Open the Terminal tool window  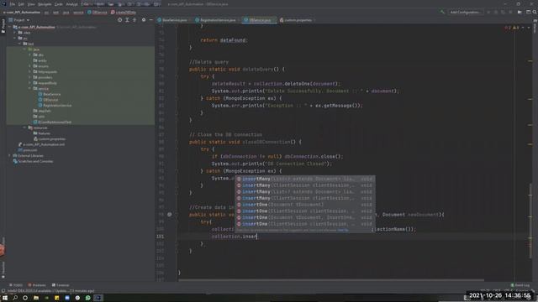[61, 285]
